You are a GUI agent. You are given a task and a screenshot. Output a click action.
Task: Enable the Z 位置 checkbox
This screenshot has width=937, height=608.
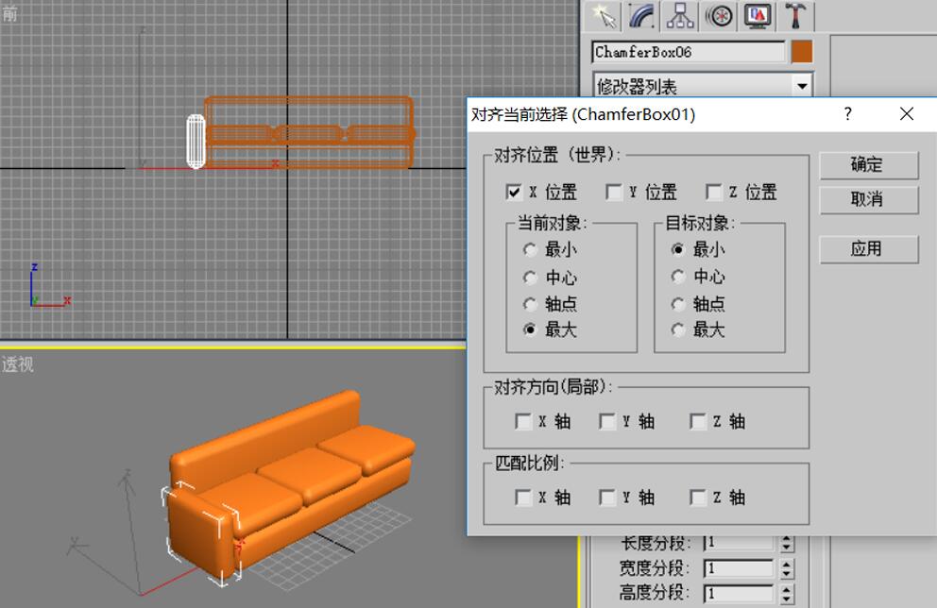tap(715, 192)
